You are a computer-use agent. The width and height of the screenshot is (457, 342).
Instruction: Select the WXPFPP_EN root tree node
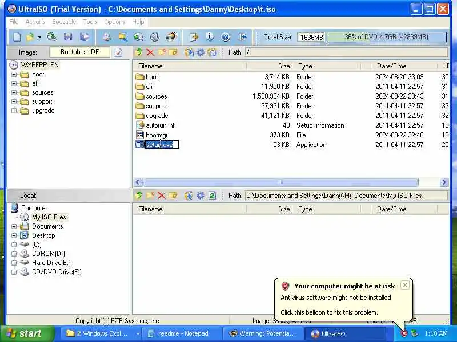(x=39, y=65)
